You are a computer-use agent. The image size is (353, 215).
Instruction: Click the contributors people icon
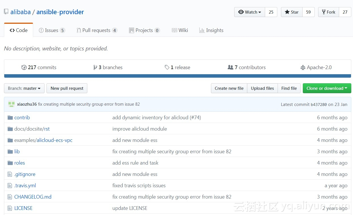(x=231, y=67)
